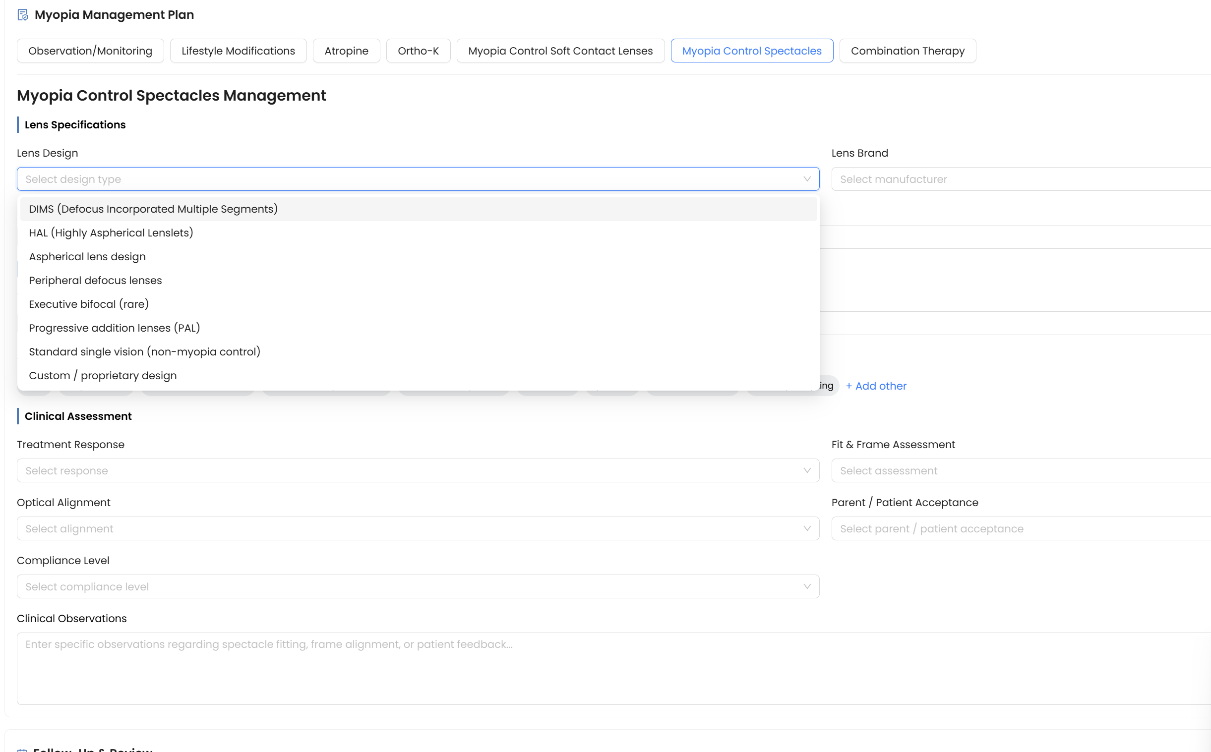The width and height of the screenshot is (1211, 752).
Task: Open the Observation/Monitoring tab
Action: coord(90,51)
